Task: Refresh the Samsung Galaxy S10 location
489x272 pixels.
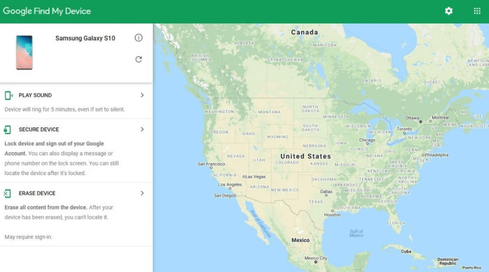Action: point(138,59)
